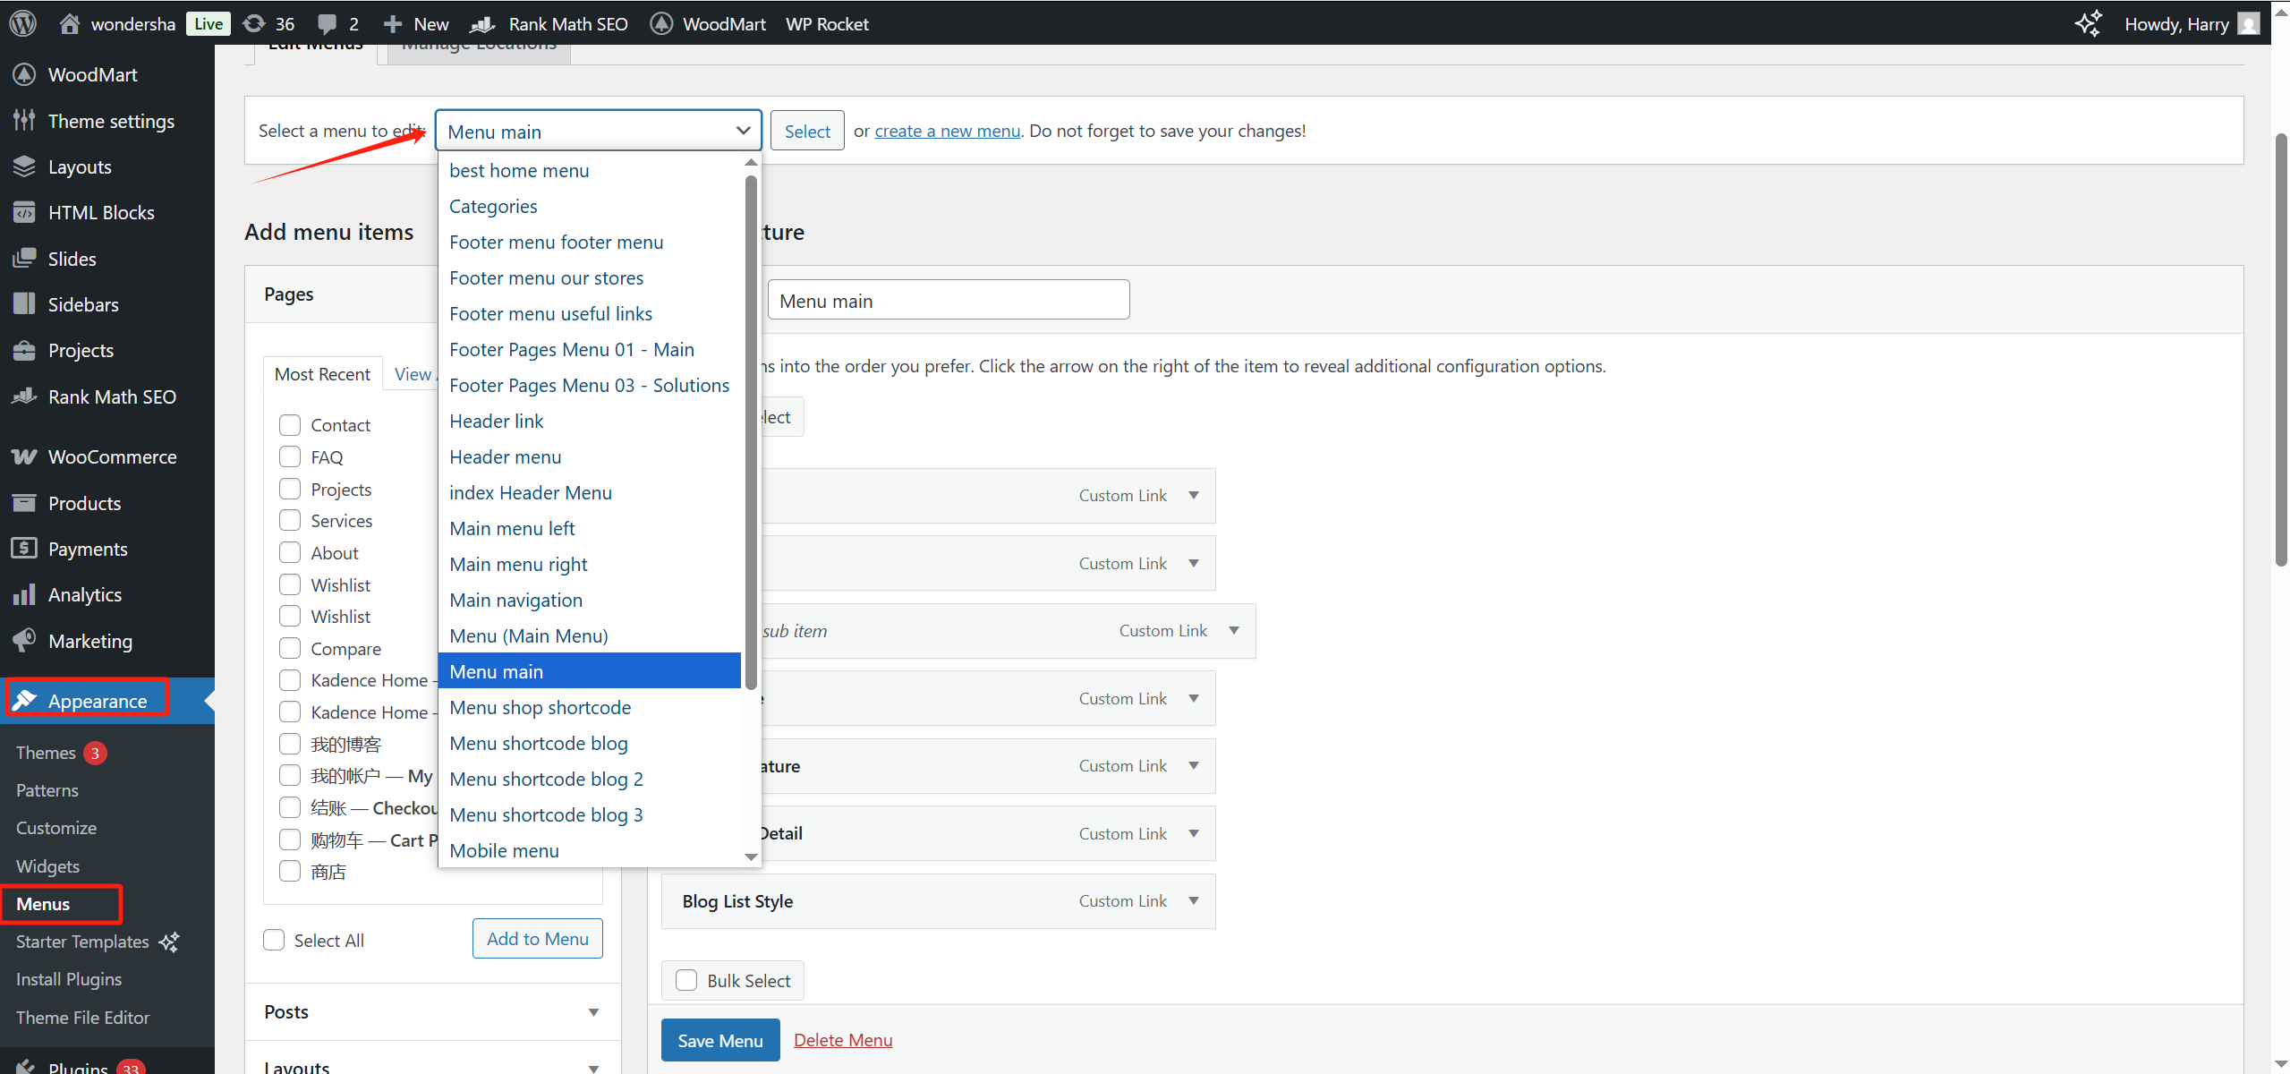Image resolution: width=2290 pixels, height=1074 pixels.
Task: Choose Mobile menu from dropdown list
Action: tap(504, 850)
